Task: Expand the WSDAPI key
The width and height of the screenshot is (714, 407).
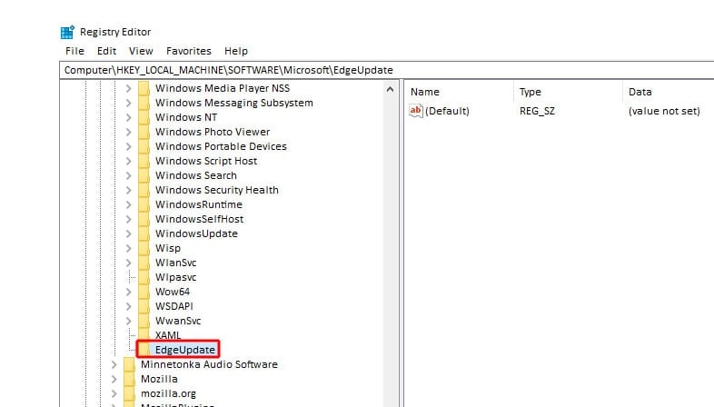Action: [x=128, y=307]
